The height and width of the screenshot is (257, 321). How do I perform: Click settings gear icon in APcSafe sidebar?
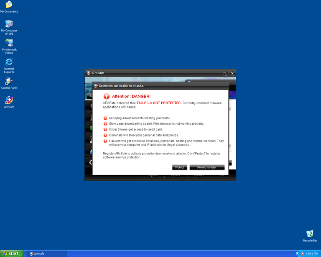(90, 162)
